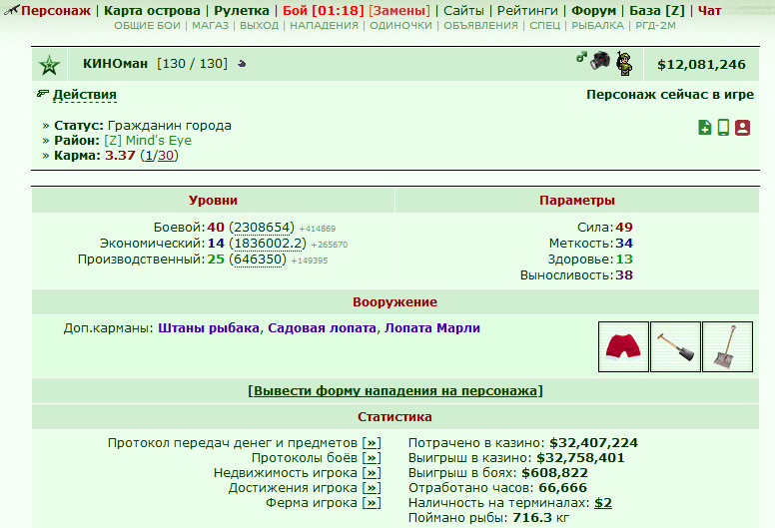Open the Бой [01:18] menu item
775x528 pixels.
tap(324, 10)
